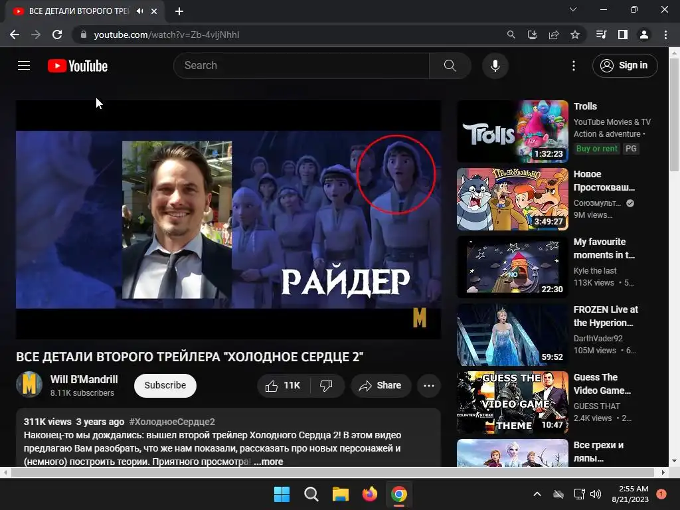Install or download page icon in address bar
The image size is (680, 510).
click(x=532, y=35)
